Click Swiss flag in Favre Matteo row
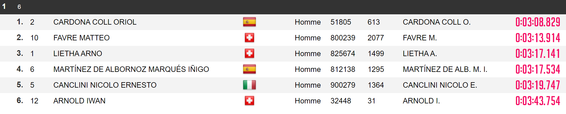 [249, 38]
